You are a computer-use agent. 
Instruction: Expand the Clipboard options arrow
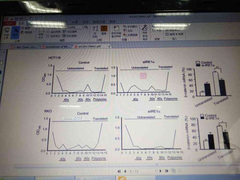click(34, 32)
